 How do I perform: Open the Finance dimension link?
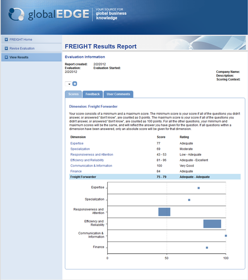click(76, 171)
